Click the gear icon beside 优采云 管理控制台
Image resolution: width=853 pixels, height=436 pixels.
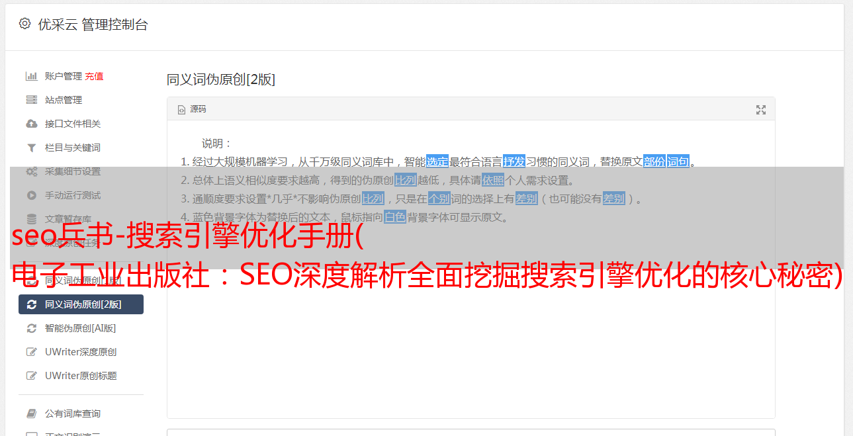click(x=24, y=24)
